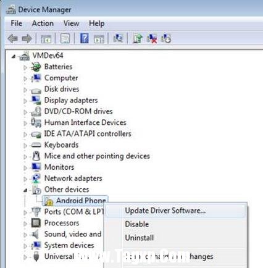Image resolution: width=263 pixels, height=268 pixels.
Task: Click the Other devices category icon
Action: point(36,190)
